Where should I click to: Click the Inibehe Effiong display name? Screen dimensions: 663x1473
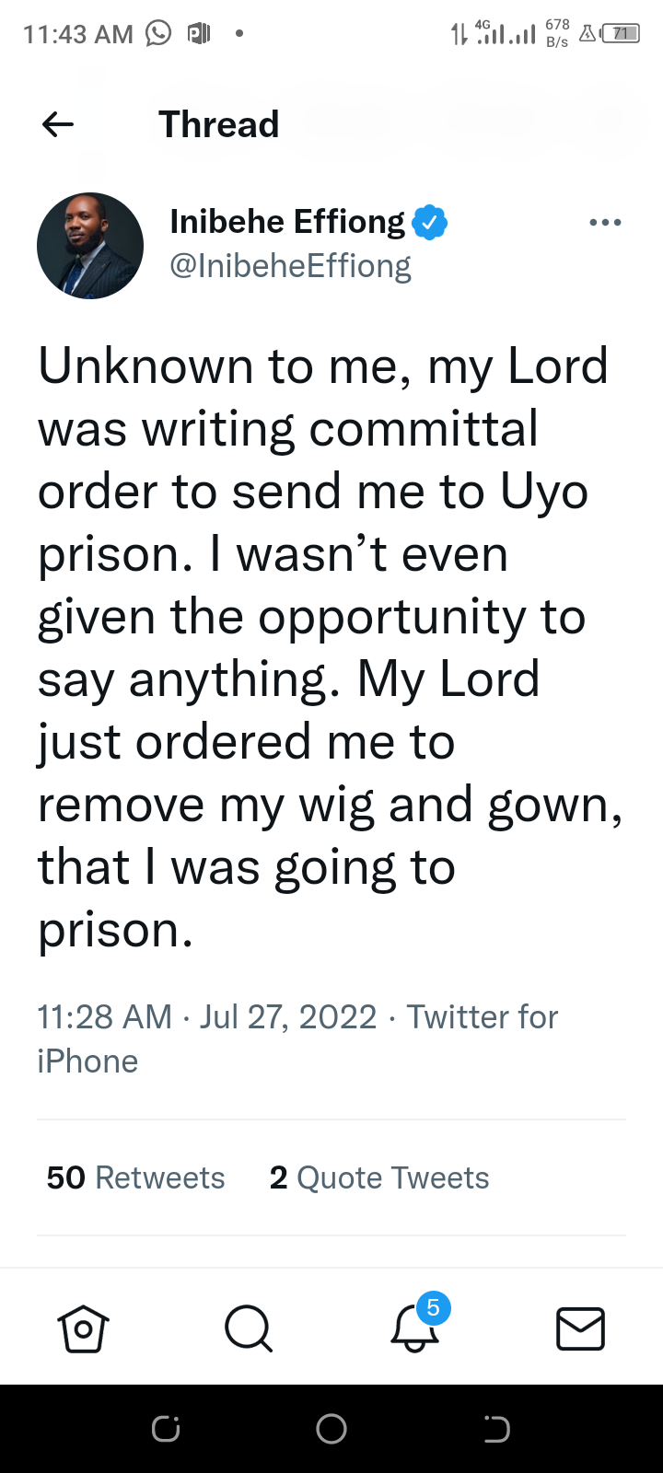pos(287,222)
